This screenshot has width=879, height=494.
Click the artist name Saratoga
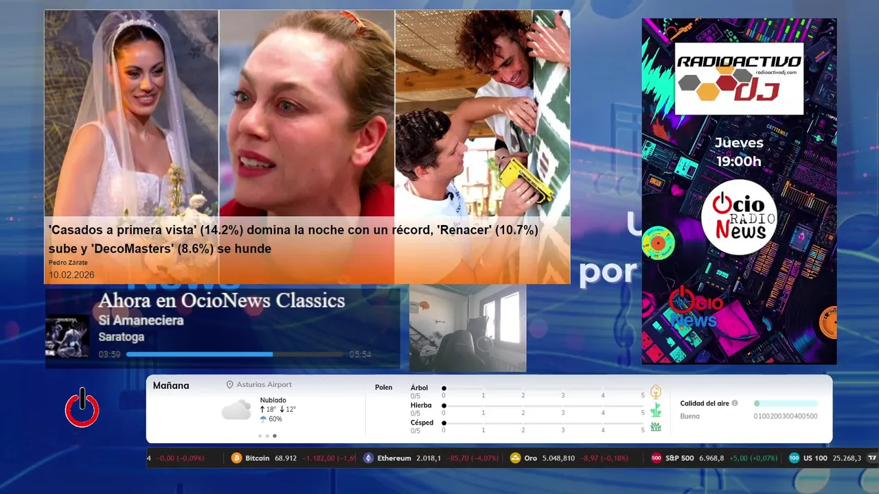click(121, 337)
